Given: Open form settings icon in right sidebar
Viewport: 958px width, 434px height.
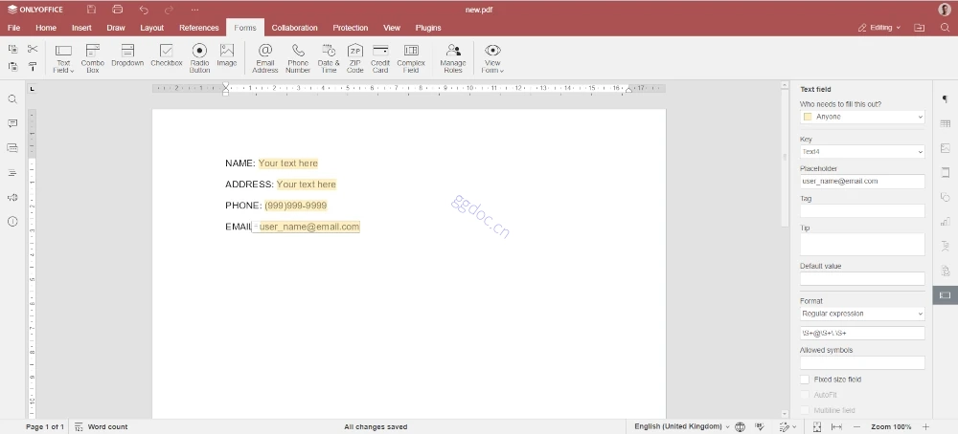Looking at the screenshot, I should click(x=946, y=295).
